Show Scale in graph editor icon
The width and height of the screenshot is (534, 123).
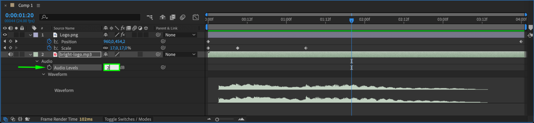click(56, 48)
